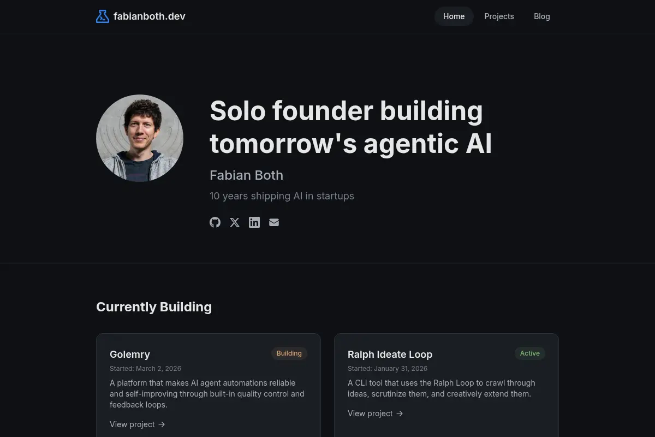The height and width of the screenshot is (437, 655).
Task: Click the Active status badge
Action: point(529,353)
